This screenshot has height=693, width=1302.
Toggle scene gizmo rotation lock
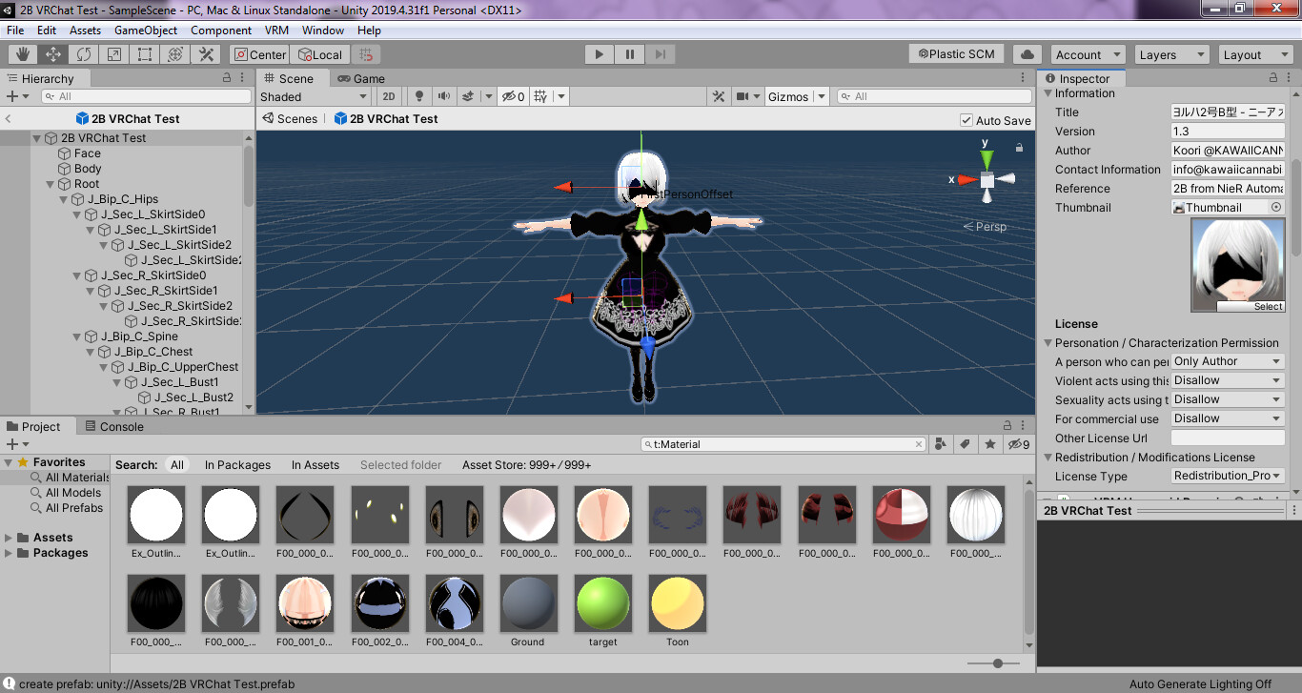click(x=1019, y=148)
